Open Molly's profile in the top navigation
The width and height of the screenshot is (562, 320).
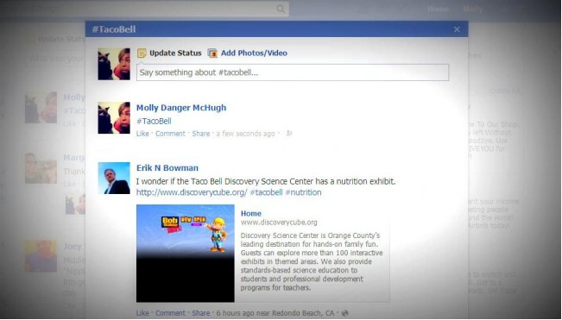point(472,9)
